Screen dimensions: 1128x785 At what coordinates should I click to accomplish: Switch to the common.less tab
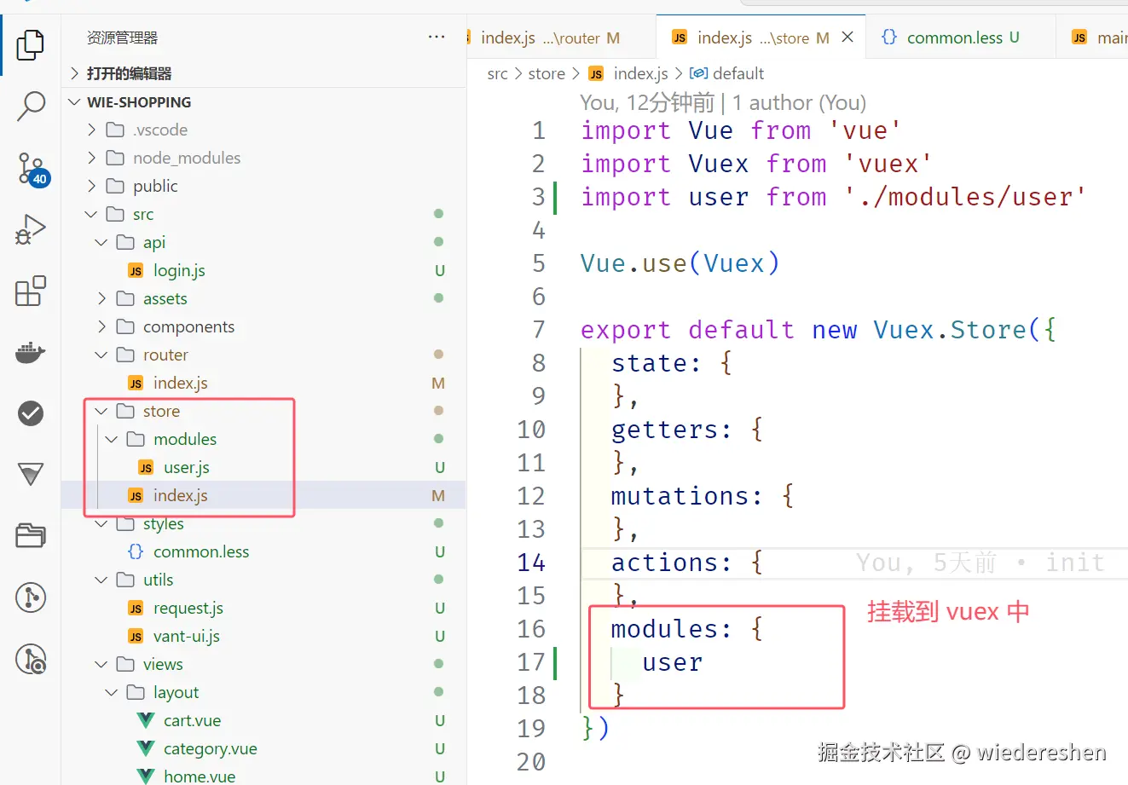pyautogui.click(x=962, y=38)
